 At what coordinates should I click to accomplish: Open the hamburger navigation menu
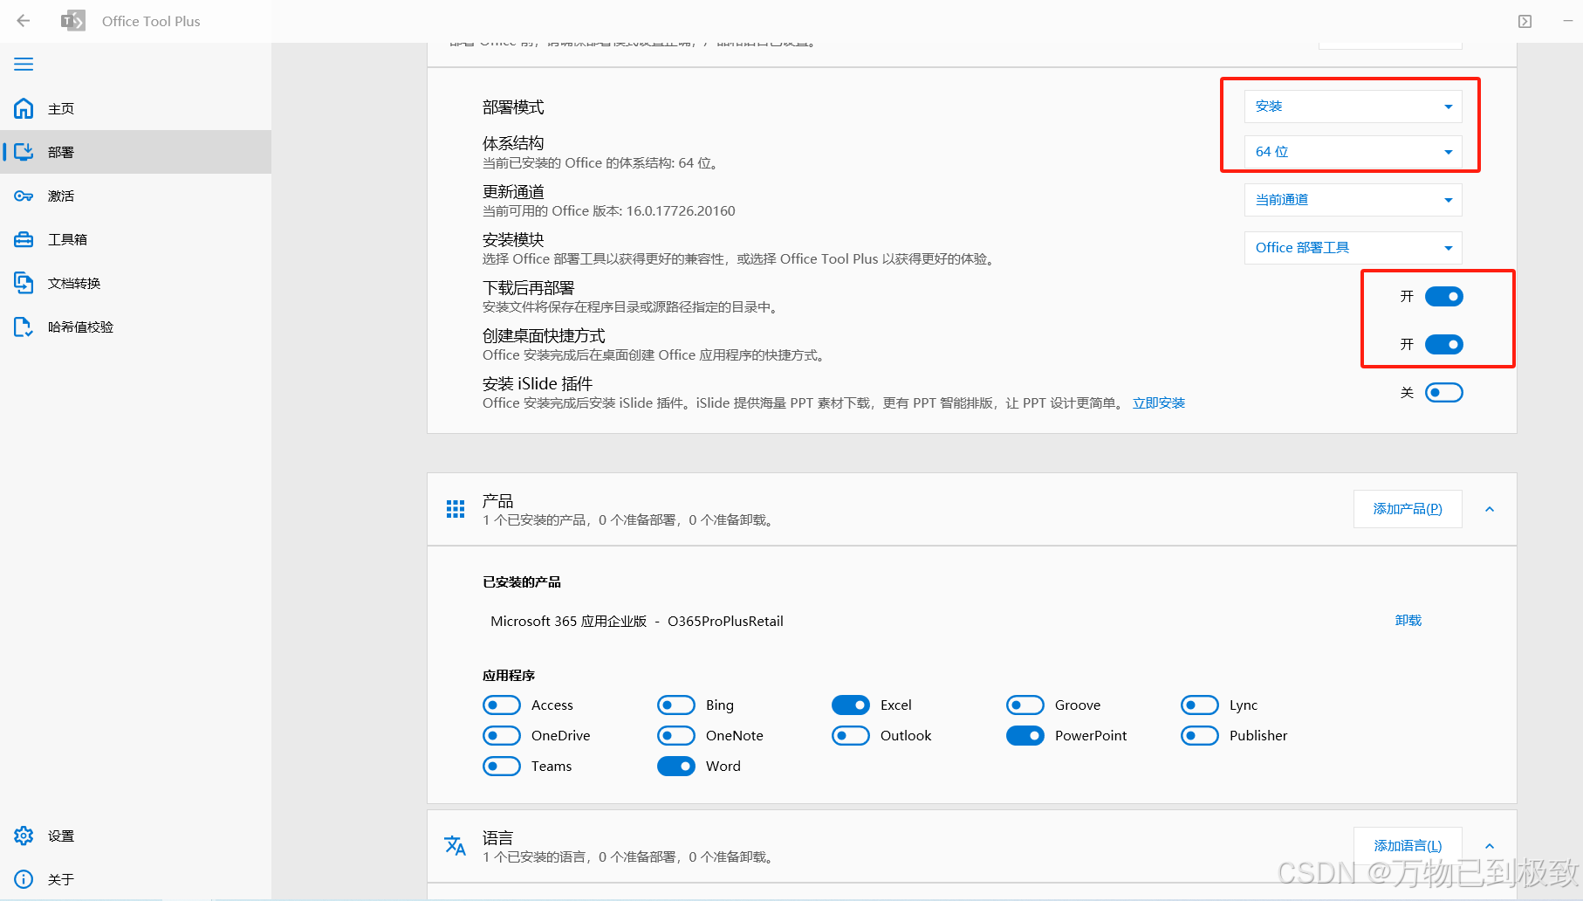tap(24, 64)
